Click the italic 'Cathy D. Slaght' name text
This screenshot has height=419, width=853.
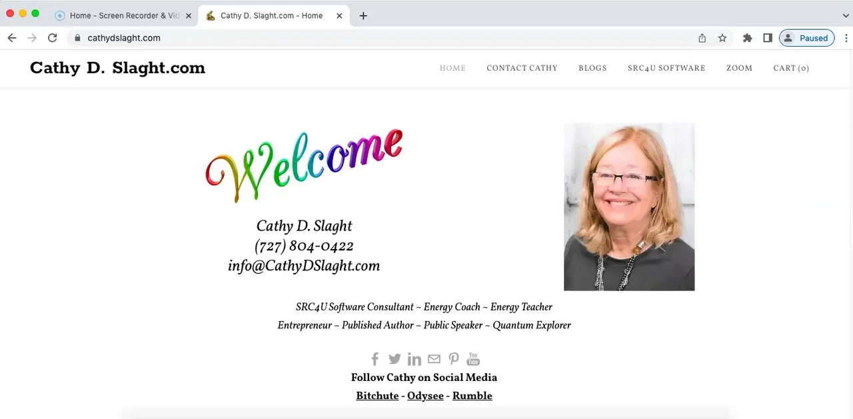click(304, 226)
